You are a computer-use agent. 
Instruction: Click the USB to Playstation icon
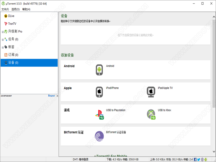point(100,114)
